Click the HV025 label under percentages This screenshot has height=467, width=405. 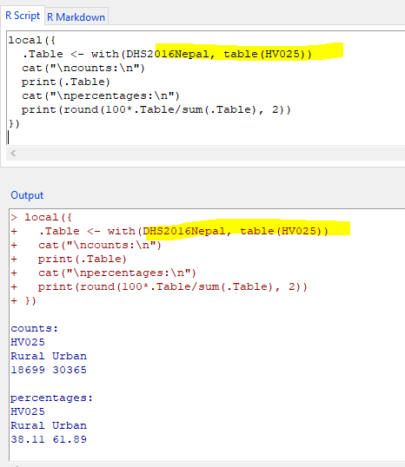pyautogui.click(x=28, y=411)
